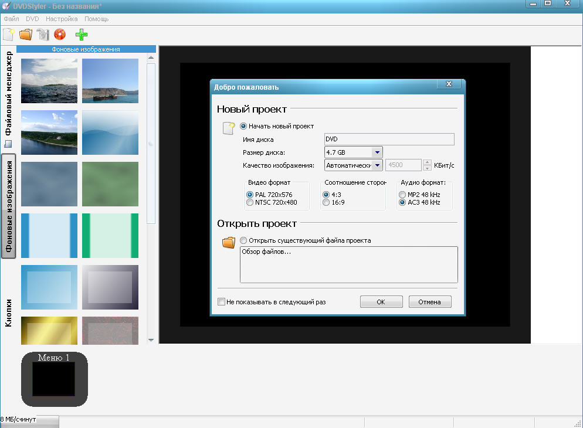Select the blue side-stripes background thumbnail
The height and width of the screenshot is (428, 583).
click(49, 236)
